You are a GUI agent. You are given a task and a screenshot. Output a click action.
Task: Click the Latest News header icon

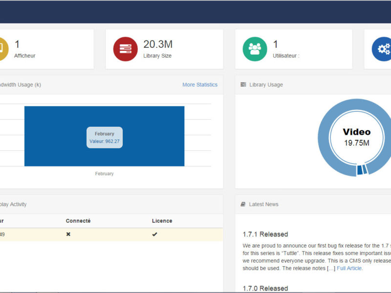point(243,205)
